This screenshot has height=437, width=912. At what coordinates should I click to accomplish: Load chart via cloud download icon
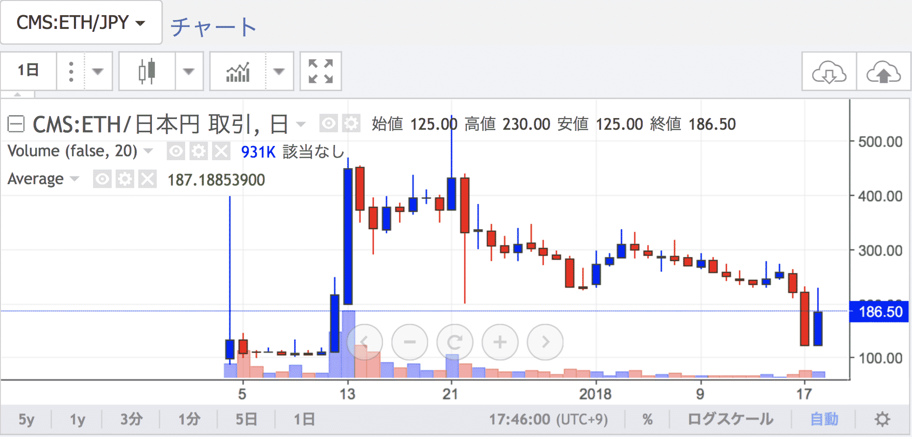829,72
